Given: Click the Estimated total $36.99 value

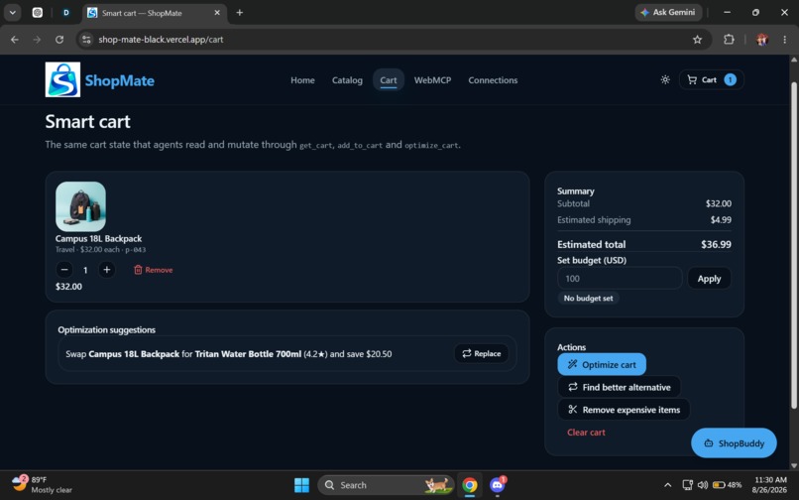Looking at the screenshot, I should pyautogui.click(x=716, y=244).
